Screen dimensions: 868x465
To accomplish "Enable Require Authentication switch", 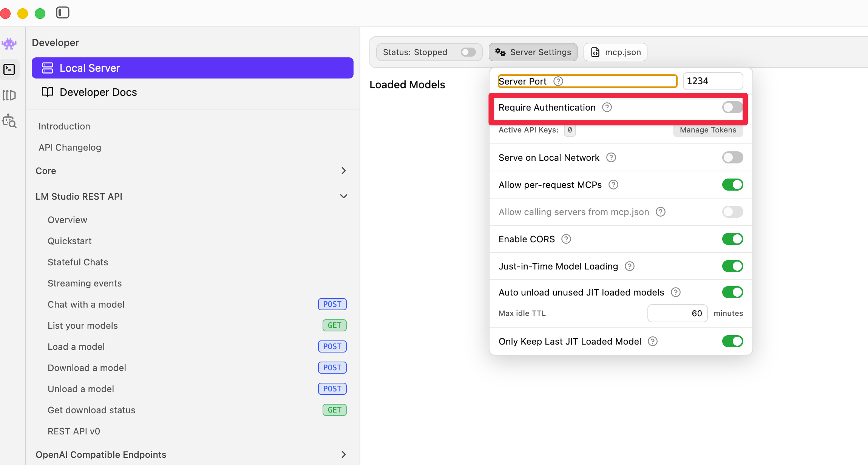I will click(732, 108).
